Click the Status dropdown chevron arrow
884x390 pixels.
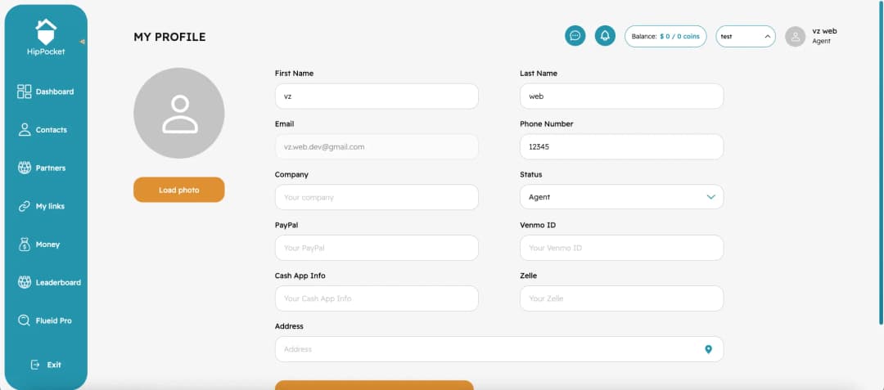pyautogui.click(x=710, y=197)
